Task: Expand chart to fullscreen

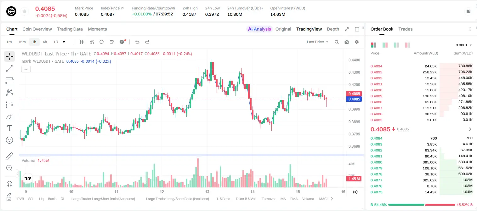Action: [347, 29]
